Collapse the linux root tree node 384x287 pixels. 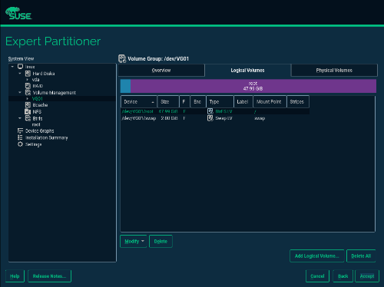coord(12,67)
